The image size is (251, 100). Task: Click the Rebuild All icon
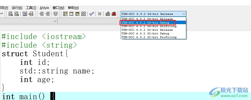[x=83, y=14]
